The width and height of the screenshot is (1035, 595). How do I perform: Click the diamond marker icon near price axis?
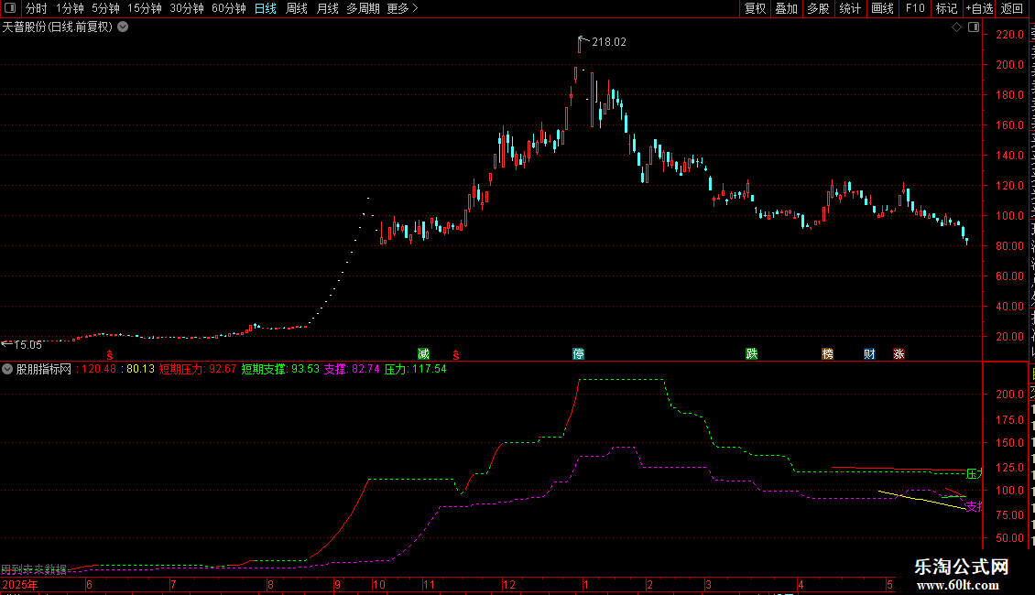tap(956, 27)
